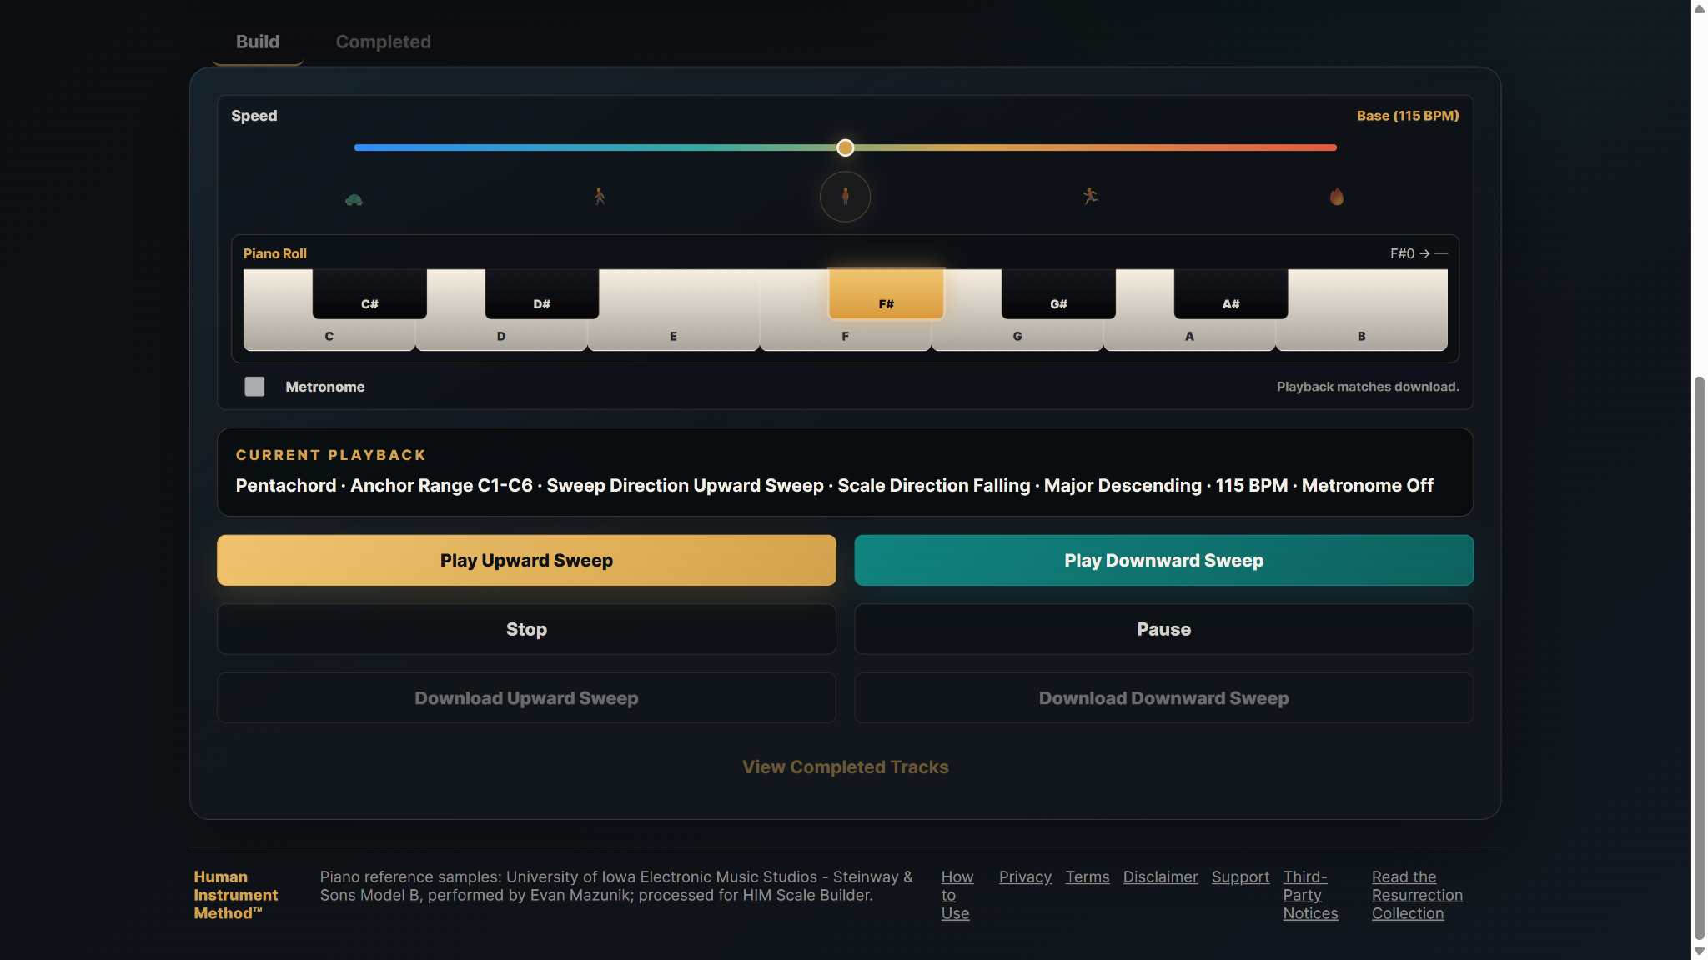Click the G white piano key
This screenshot has width=1708, height=960.
[x=1017, y=336]
